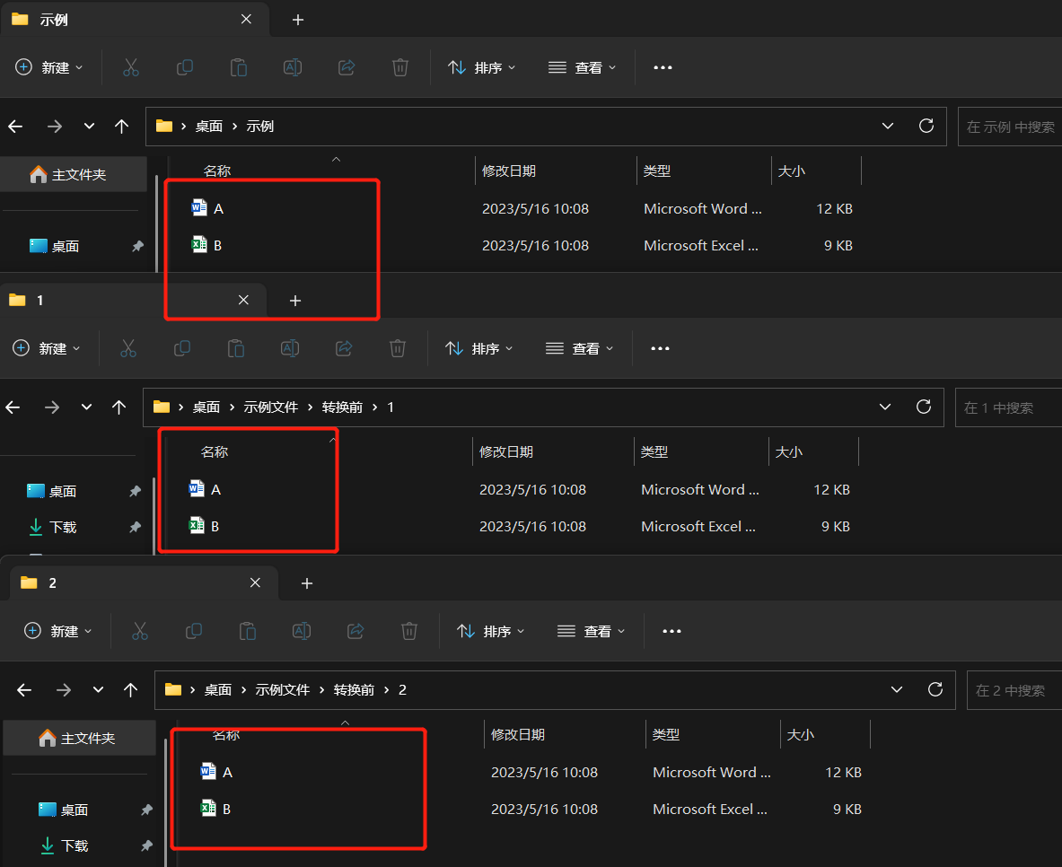1062x867 pixels.
Task: Open the 排序 dropdown in 示例 window
Action: [482, 67]
